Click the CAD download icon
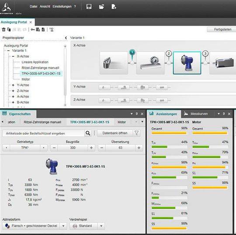 point(52,30)
